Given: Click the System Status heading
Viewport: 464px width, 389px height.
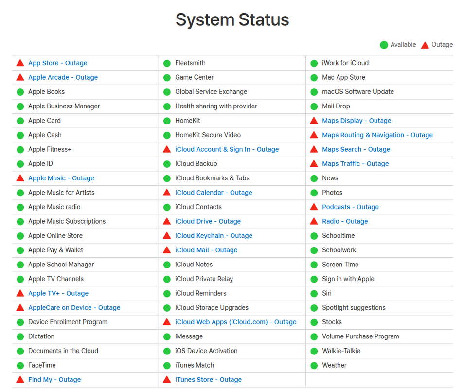Looking at the screenshot, I should coord(232,20).
